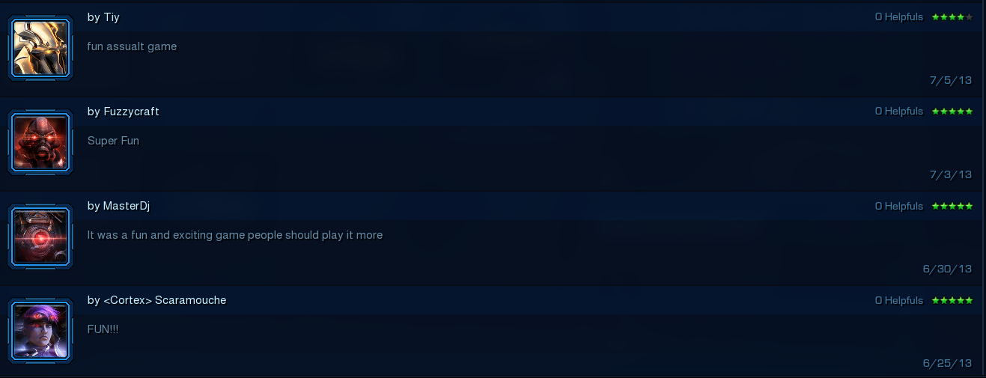Open Tiy's golden Protoss avatar portrait
Image resolution: width=986 pixels, height=378 pixels.
coord(40,48)
